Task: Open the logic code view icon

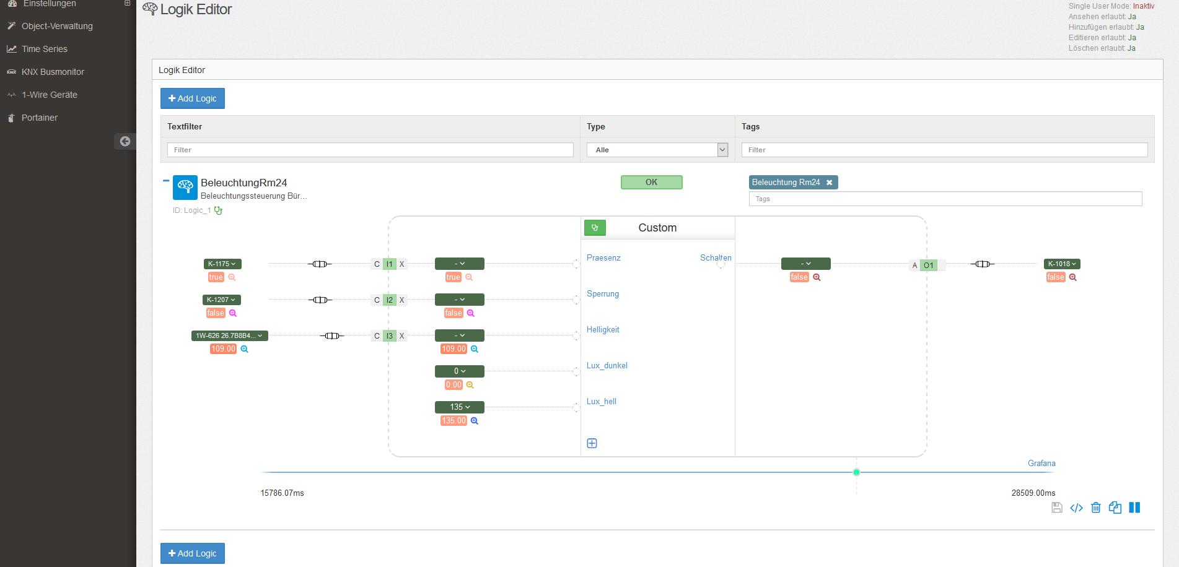Action: (1076, 508)
